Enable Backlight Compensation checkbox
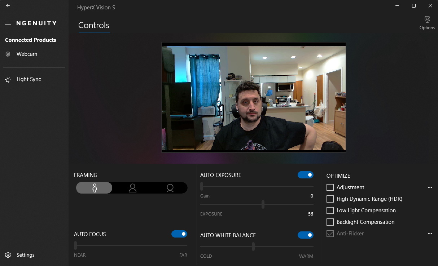Viewport: 438px width, 266px height. pyautogui.click(x=330, y=222)
